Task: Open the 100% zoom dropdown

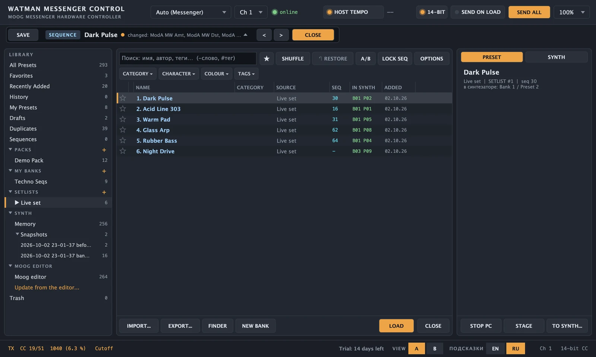Action: point(571,12)
